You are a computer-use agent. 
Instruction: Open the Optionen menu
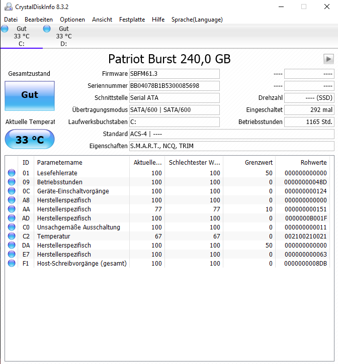click(x=72, y=20)
